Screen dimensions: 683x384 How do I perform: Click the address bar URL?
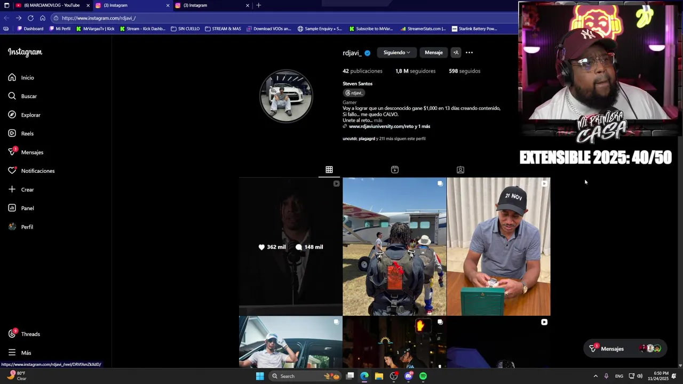tap(99, 18)
